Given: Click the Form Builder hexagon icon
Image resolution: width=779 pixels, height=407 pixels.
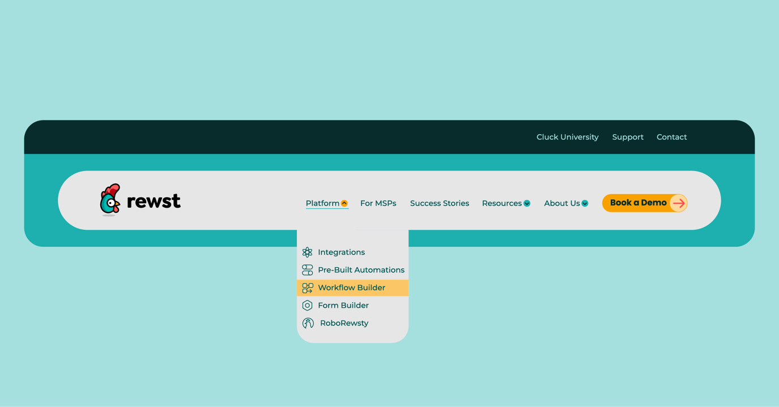Looking at the screenshot, I should coord(307,306).
